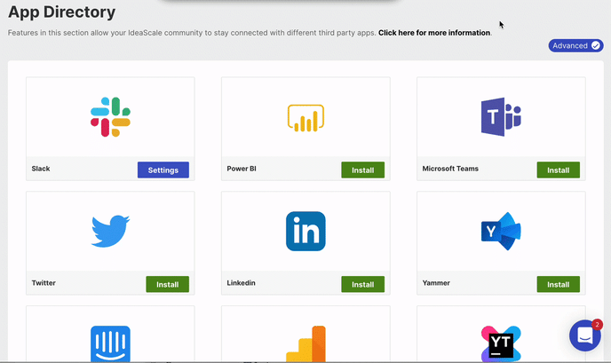Click the YouTrack YT logo

pyautogui.click(x=501, y=343)
